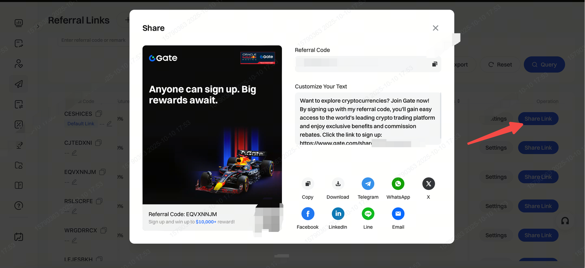585x268 pixels.
Task: Click the referral code search field
Action: [x=94, y=40]
